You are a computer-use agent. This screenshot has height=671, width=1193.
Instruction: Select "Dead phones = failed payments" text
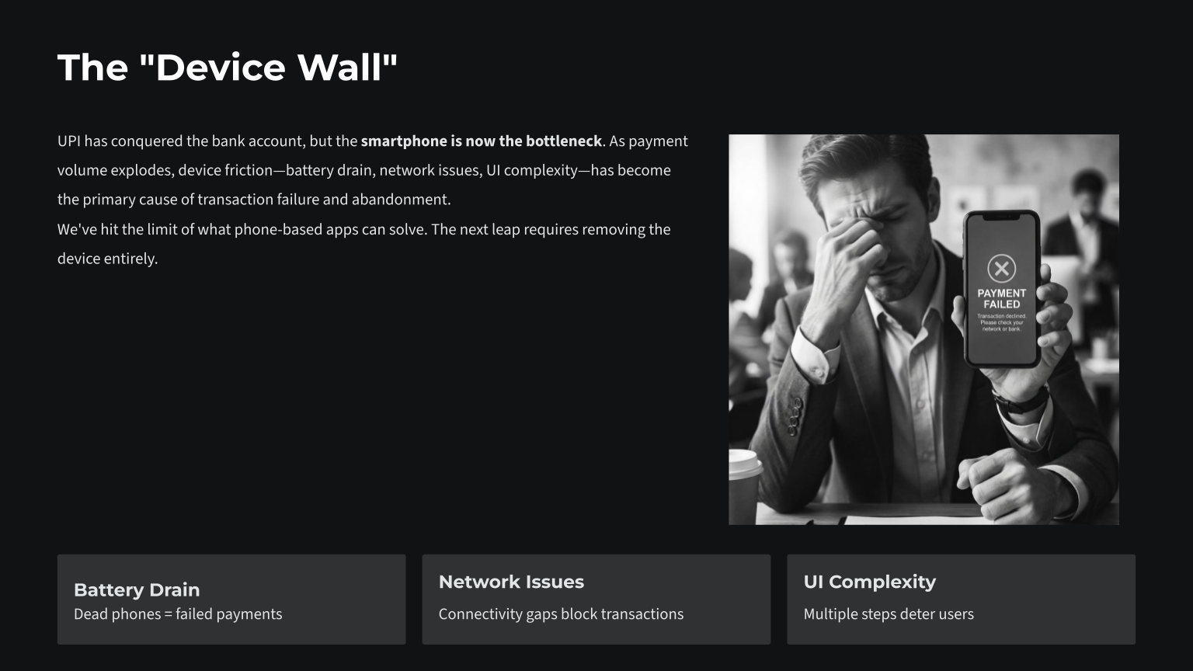click(x=178, y=614)
